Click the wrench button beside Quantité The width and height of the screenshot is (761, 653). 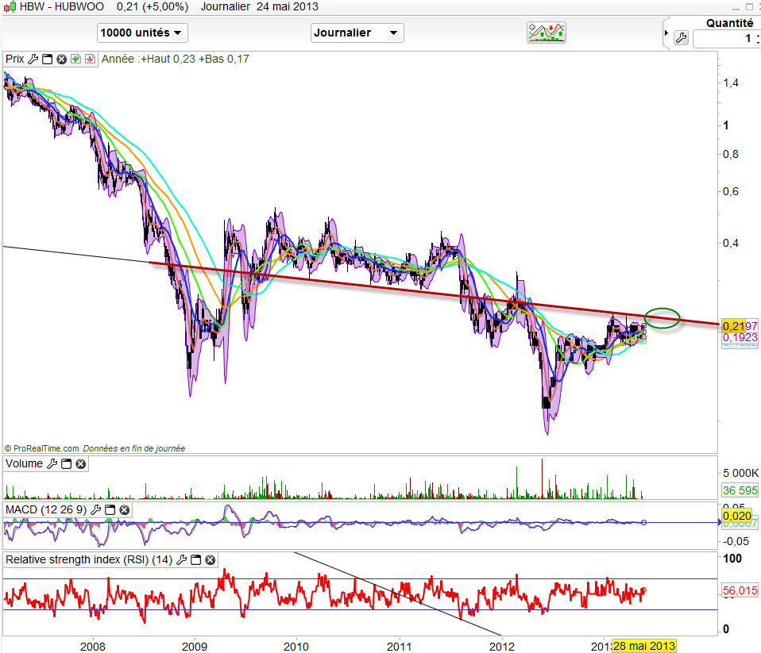click(680, 38)
